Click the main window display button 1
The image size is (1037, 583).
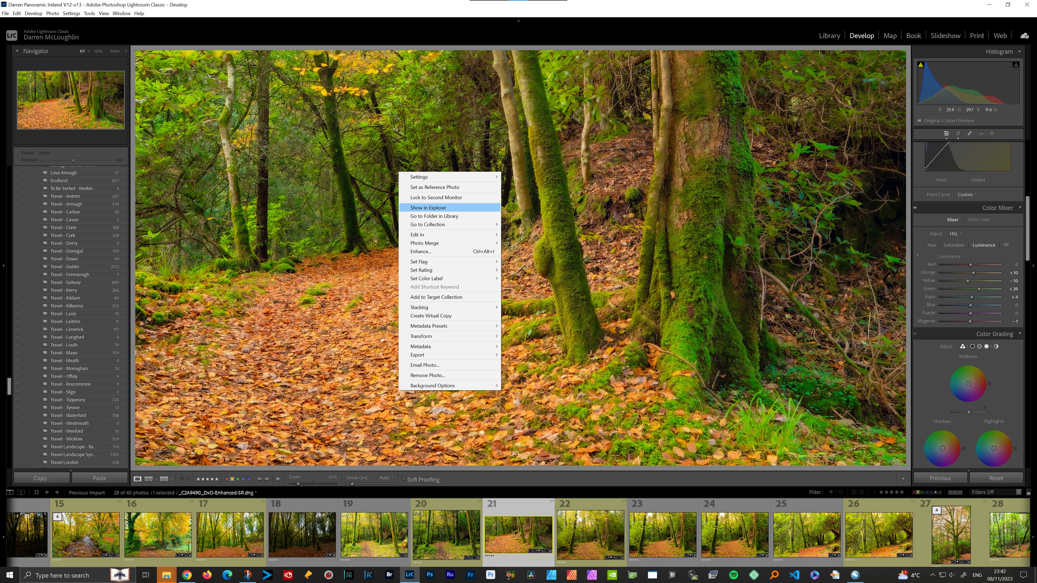(x=10, y=492)
